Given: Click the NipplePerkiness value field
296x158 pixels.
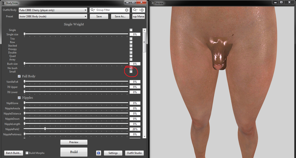Looking at the screenshot, I should 135,134.
